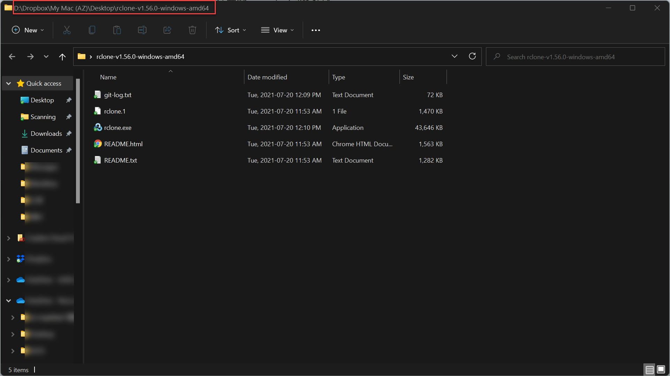Open the View menu
The height and width of the screenshot is (376, 670).
point(277,30)
